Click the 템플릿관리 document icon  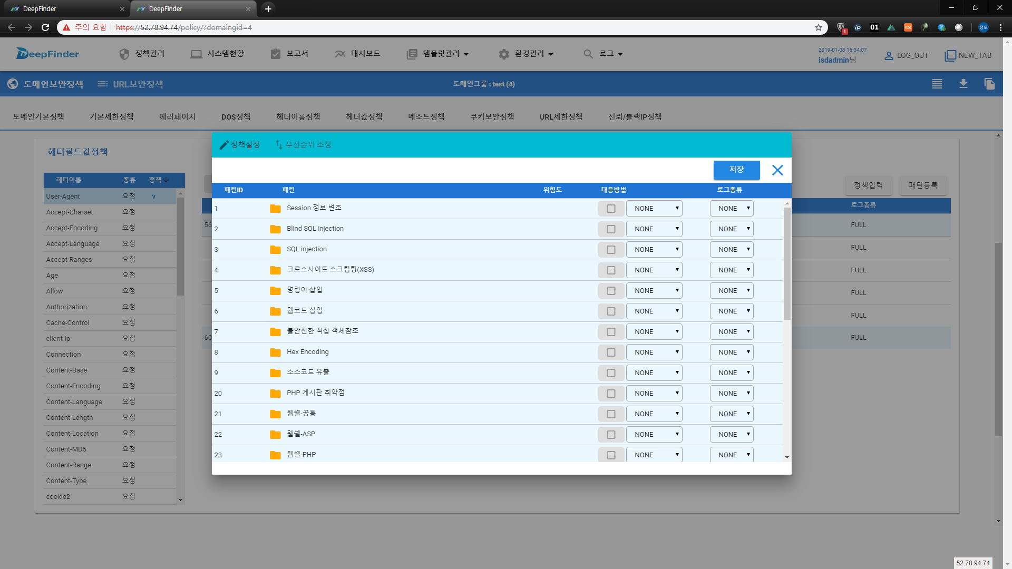click(x=412, y=54)
